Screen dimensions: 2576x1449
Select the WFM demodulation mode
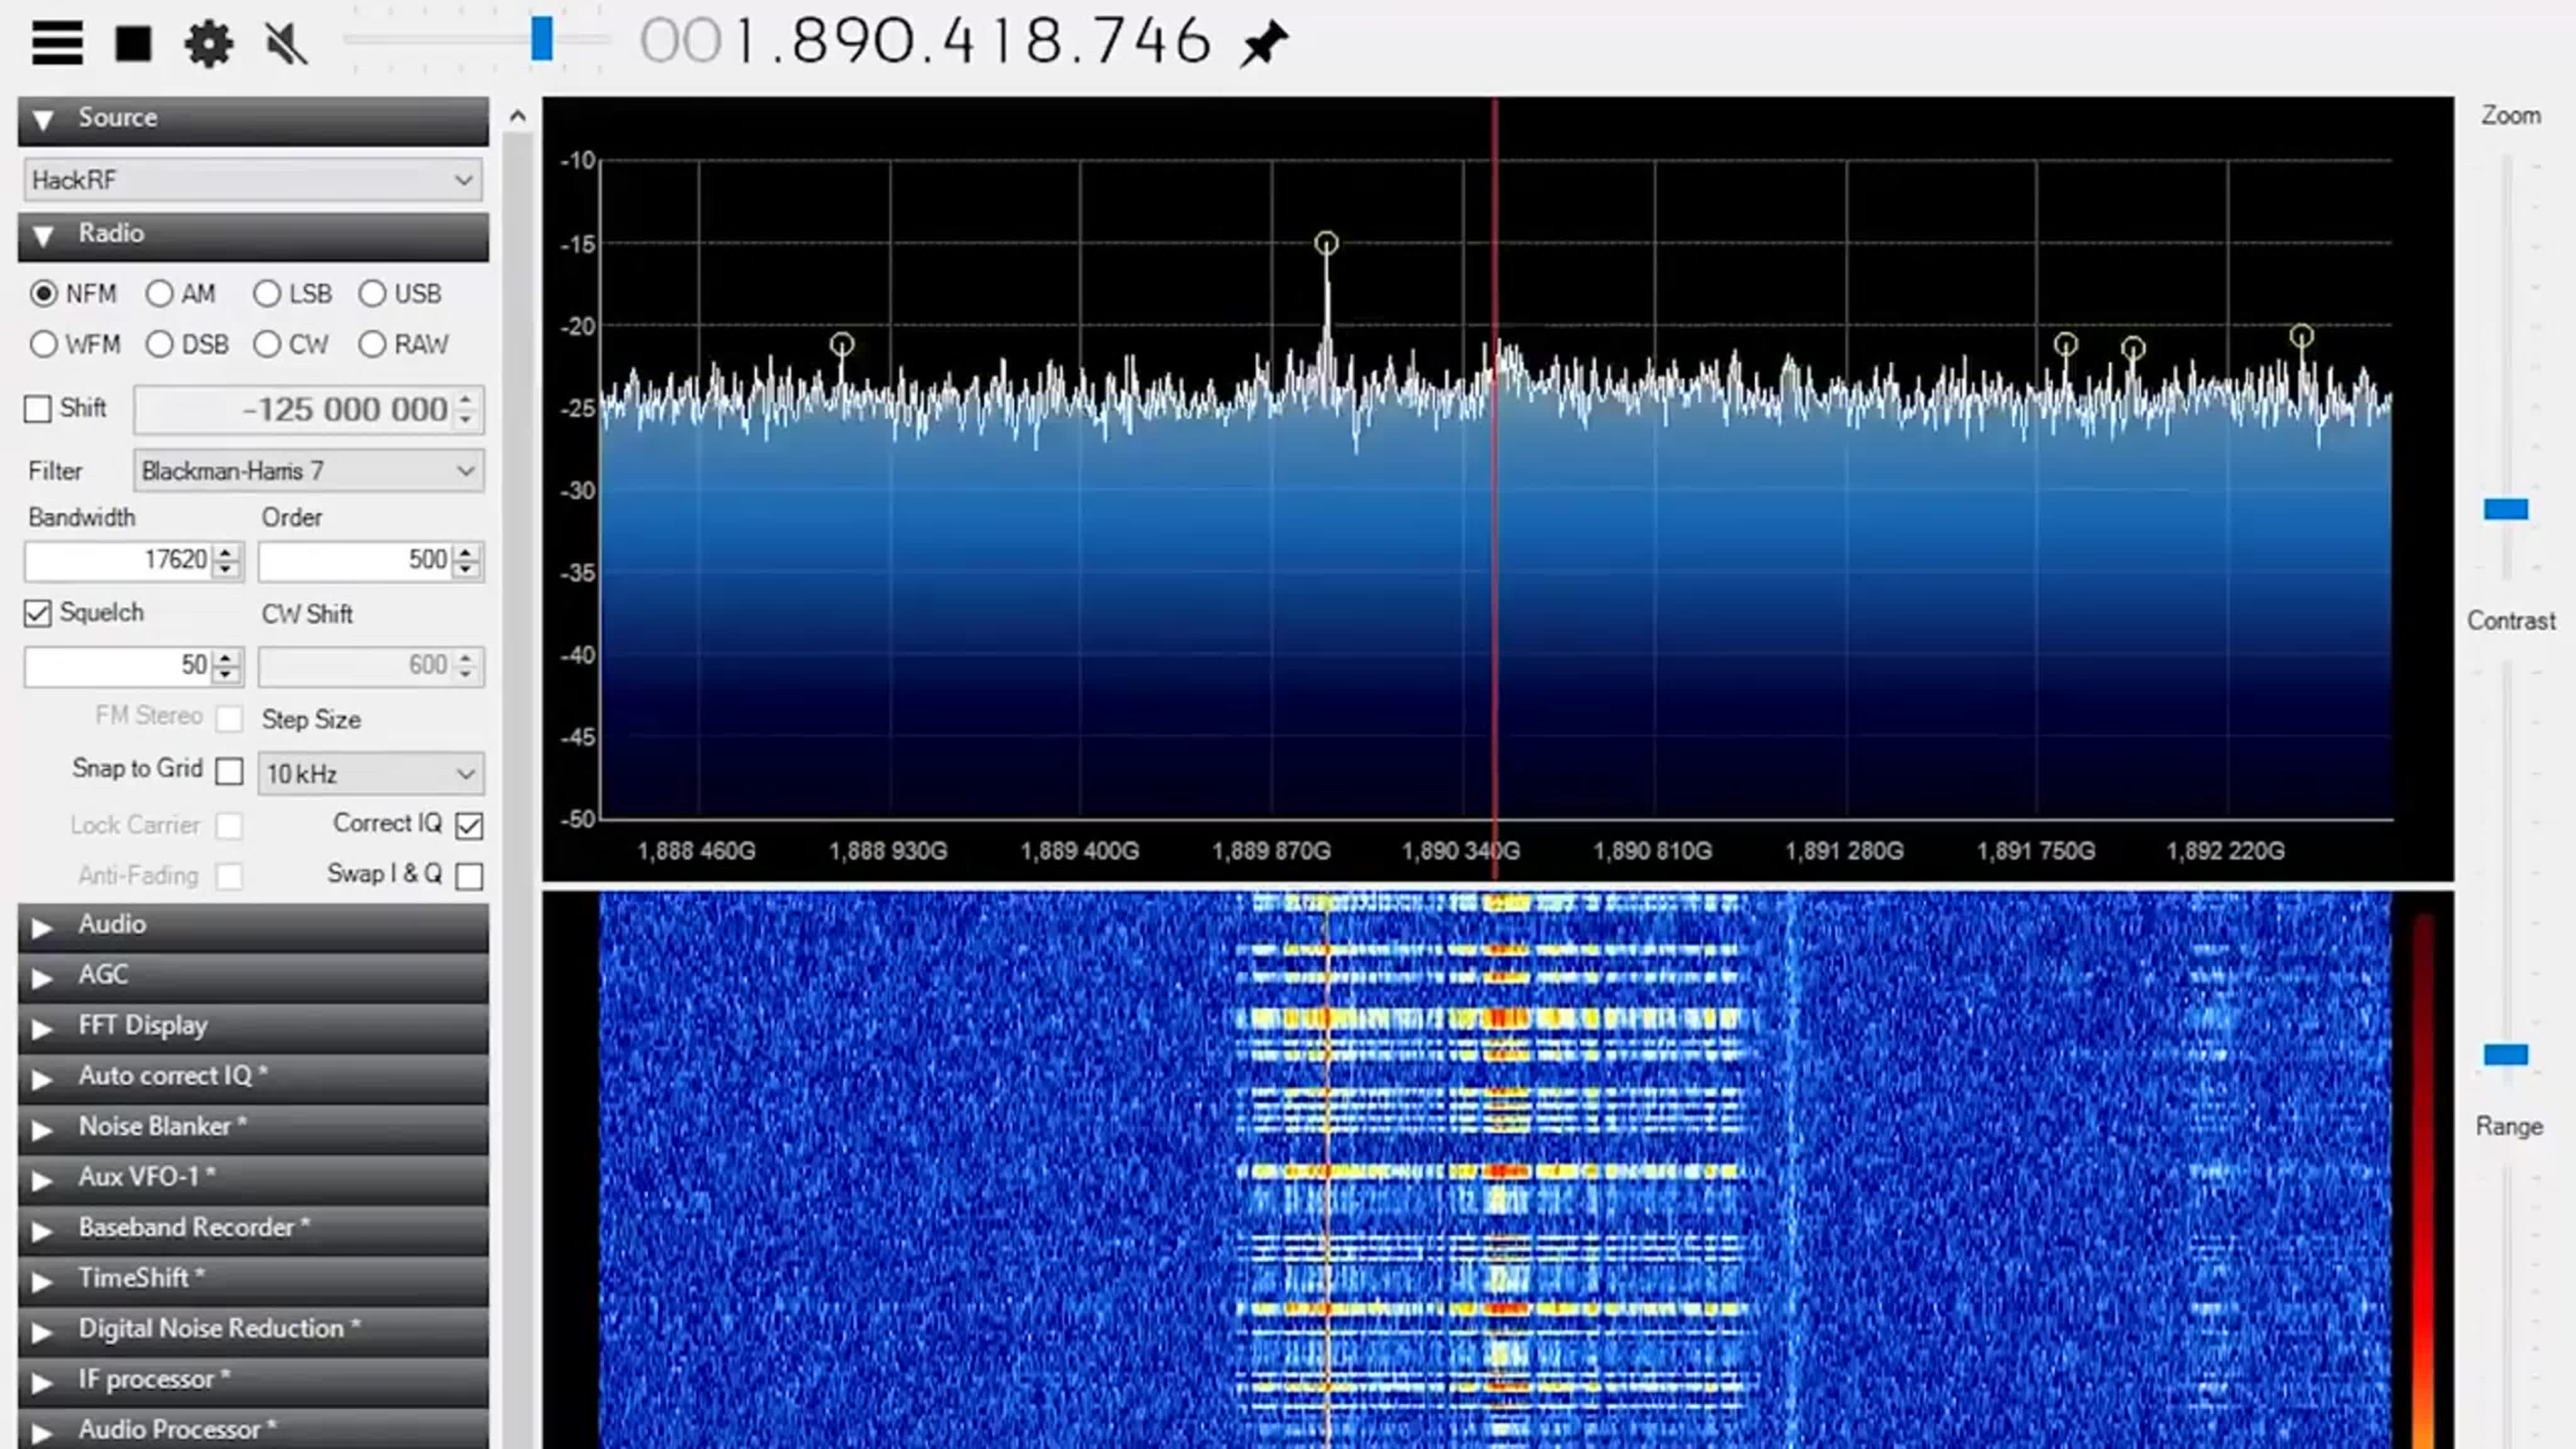[x=44, y=344]
